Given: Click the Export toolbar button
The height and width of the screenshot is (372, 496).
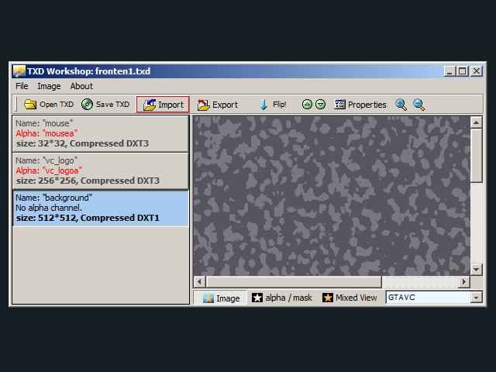Looking at the screenshot, I should click(x=217, y=105).
